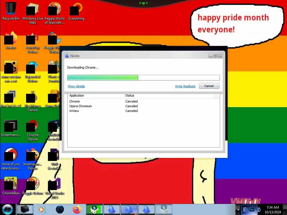Open the media player taskbar icon
Viewport: 287px width, 215px height.
coord(41,209)
